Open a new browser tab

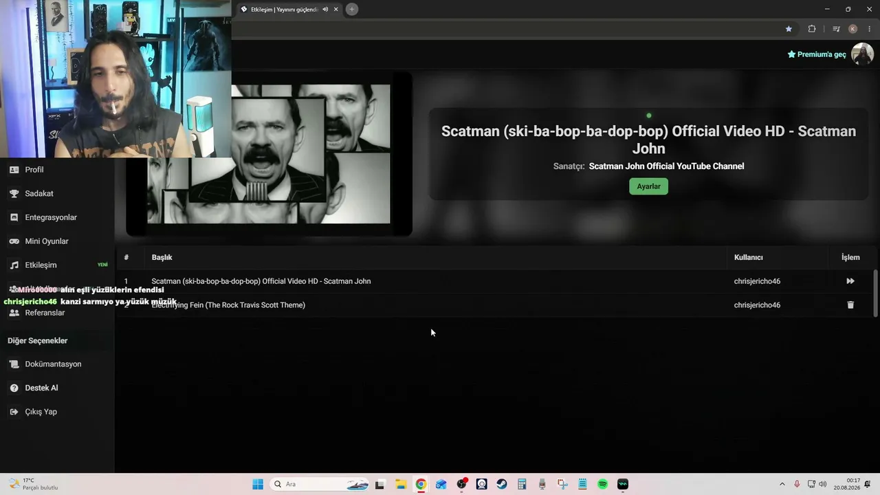[351, 10]
